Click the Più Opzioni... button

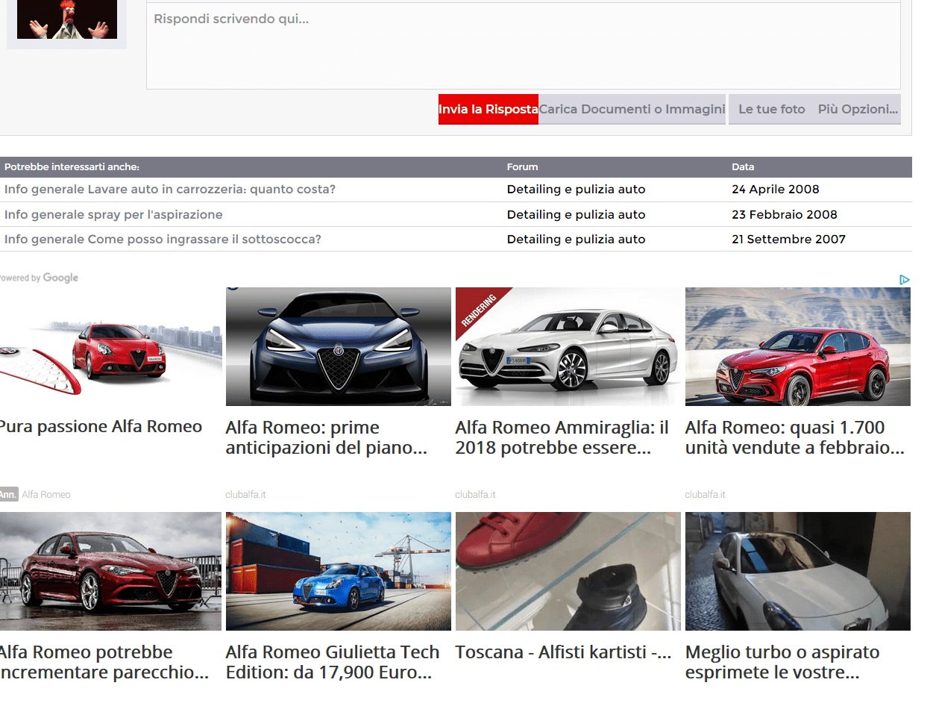pos(858,109)
